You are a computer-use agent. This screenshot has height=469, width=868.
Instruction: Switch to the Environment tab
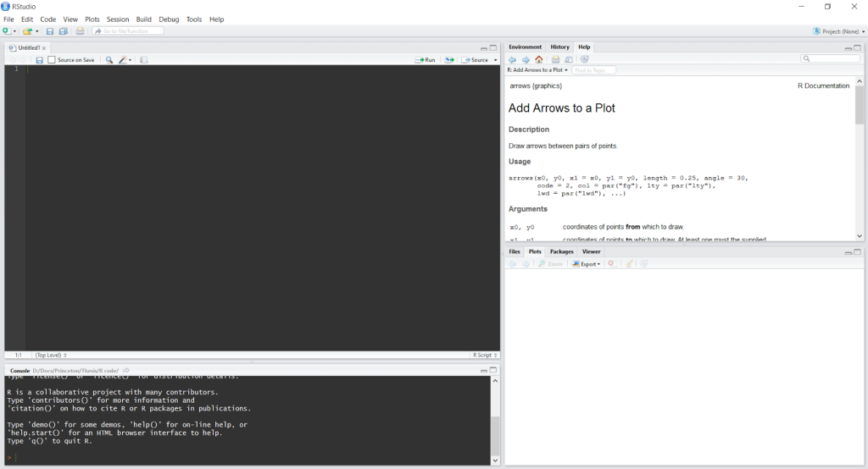click(526, 47)
